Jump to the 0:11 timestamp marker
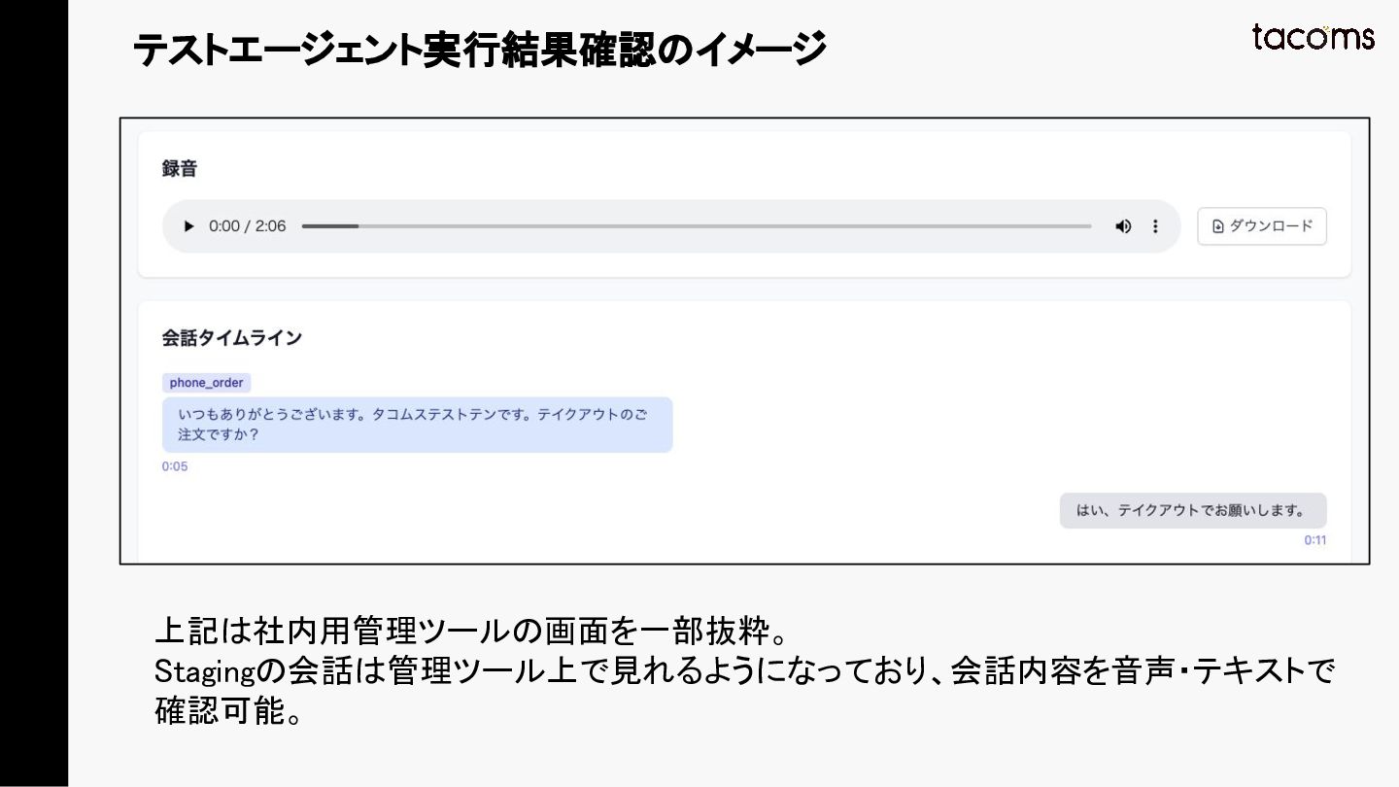Image resolution: width=1399 pixels, height=787 pixels. pyautogui.click(x=1314, y=540)
